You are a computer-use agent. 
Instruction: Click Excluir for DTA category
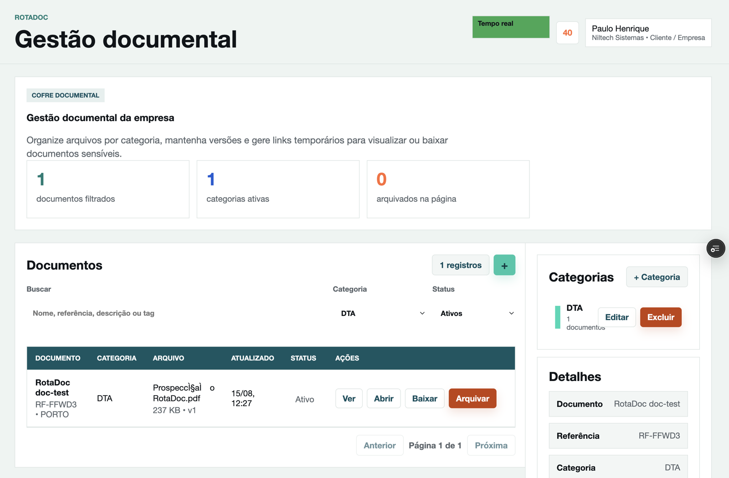661,317
